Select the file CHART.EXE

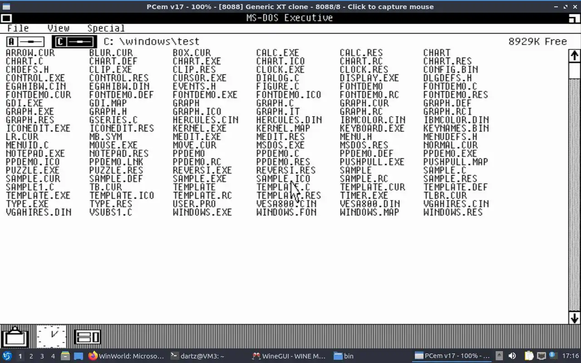point(197,61)
